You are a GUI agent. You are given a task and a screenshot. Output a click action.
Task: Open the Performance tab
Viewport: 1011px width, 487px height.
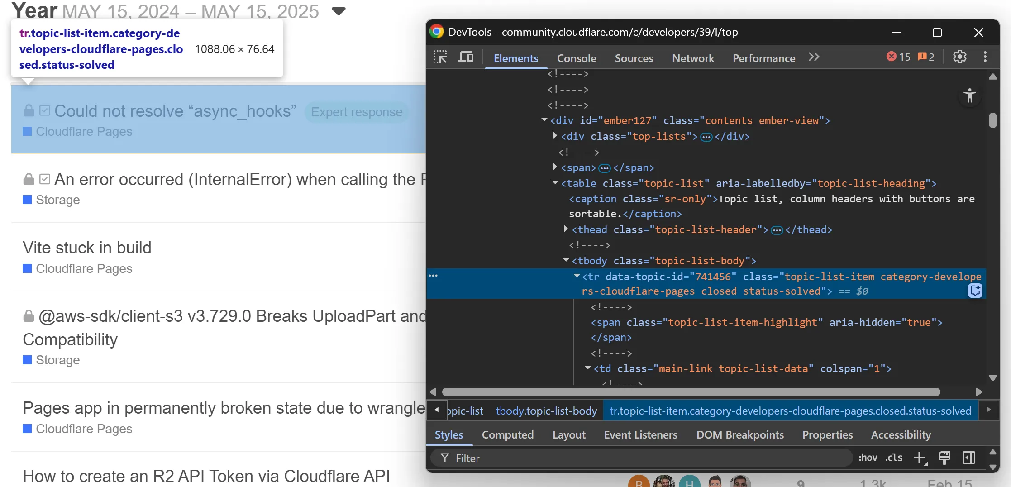764,58
